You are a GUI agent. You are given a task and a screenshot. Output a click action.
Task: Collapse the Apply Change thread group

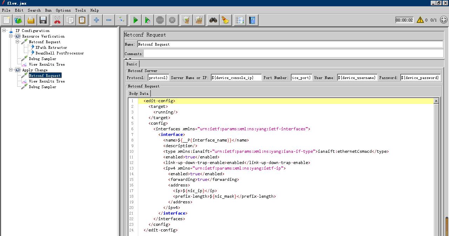pyautogui.click(x=11, y=70)
